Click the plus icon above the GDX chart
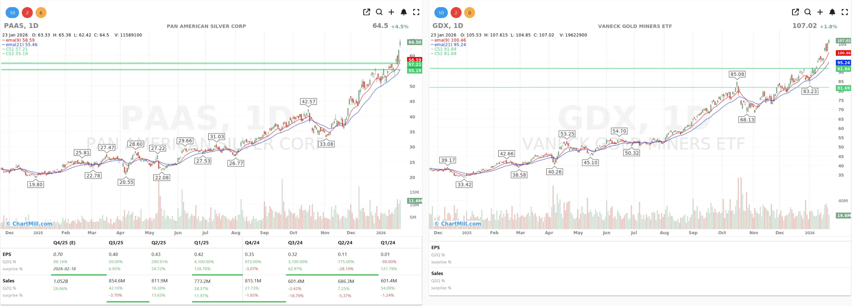This screenshot has width=852, height=306. click(820, 12)
